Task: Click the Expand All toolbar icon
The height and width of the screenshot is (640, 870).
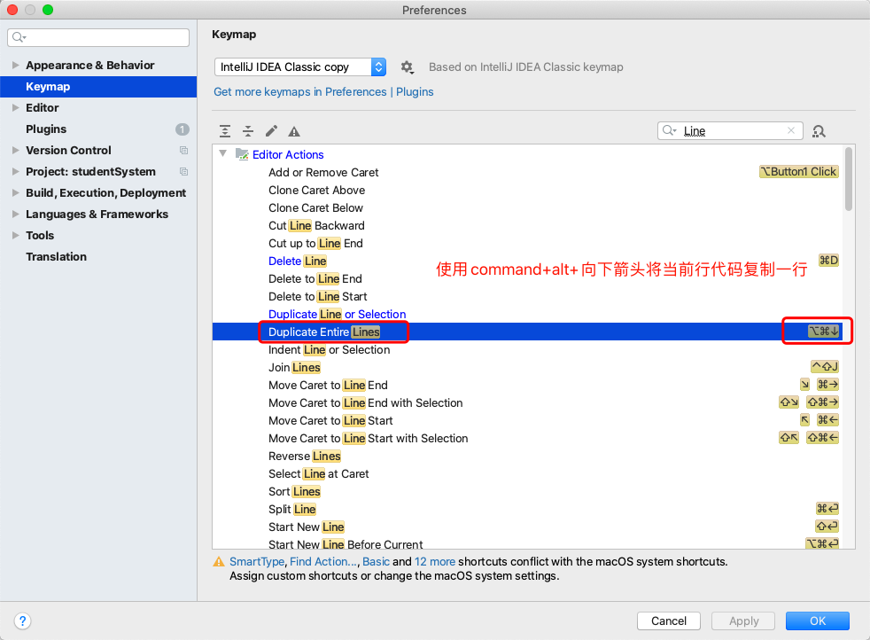Action: (225, 131)
